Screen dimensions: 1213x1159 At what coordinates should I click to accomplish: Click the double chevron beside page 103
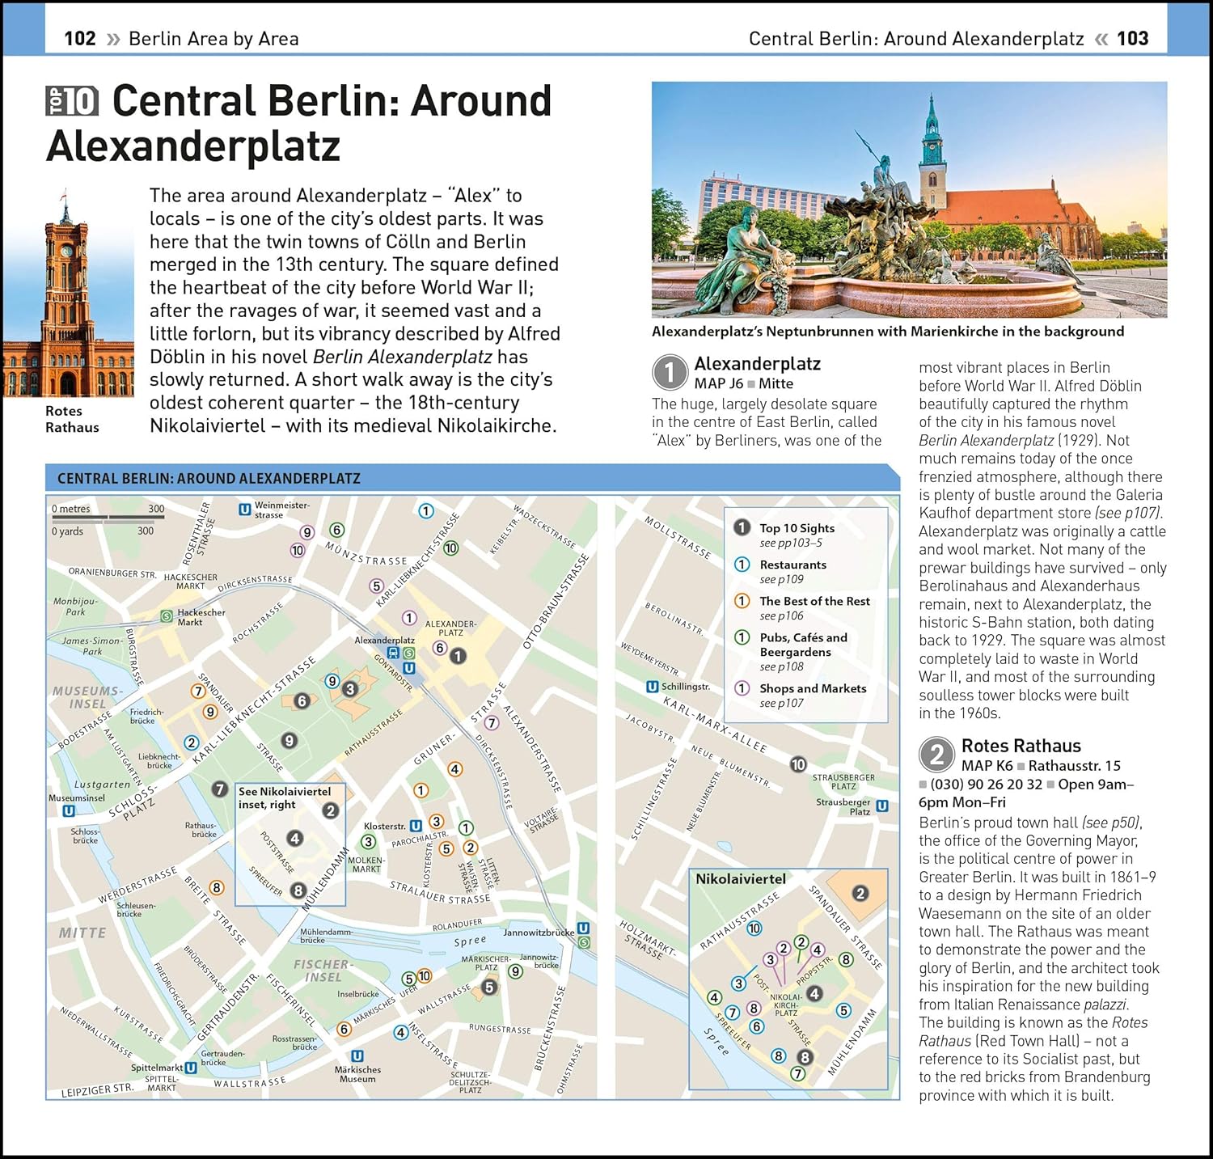point(1101,39)
